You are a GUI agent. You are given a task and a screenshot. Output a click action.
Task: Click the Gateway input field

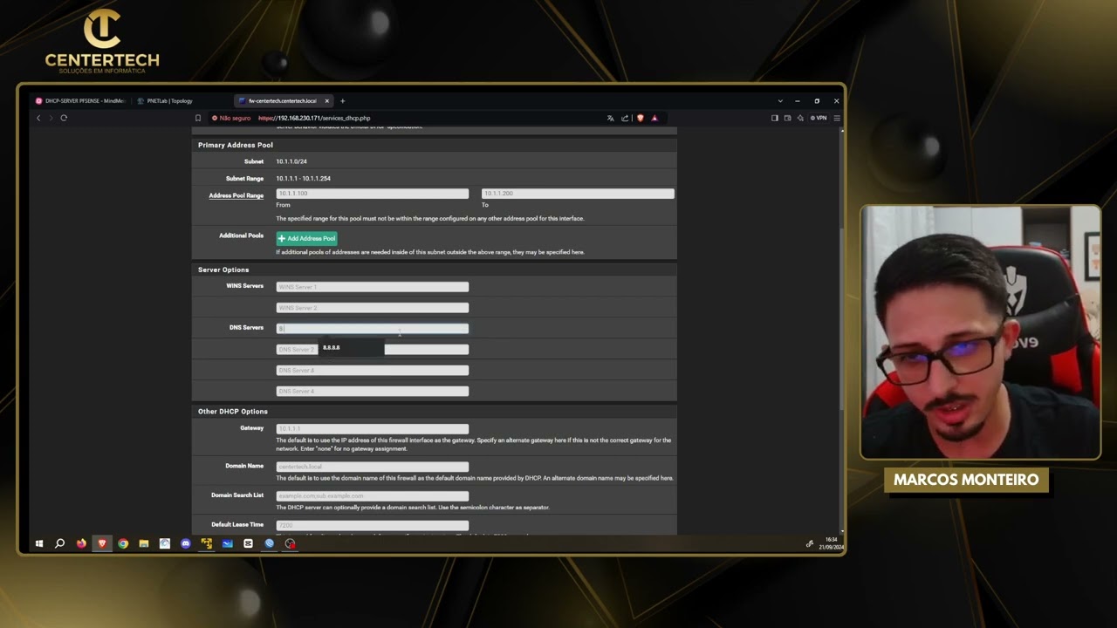[x=372, y=429]
